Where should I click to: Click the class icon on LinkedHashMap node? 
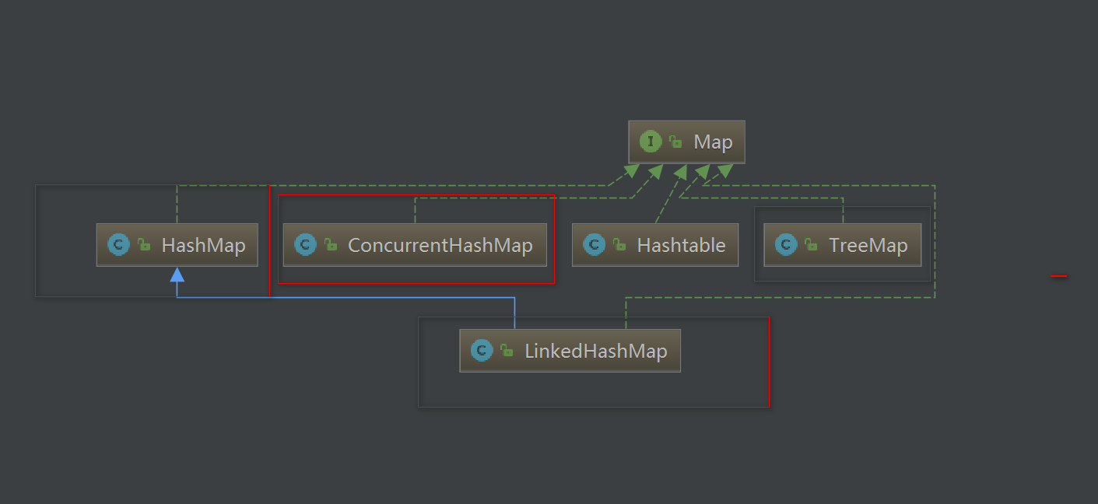(x=482, y=350)
